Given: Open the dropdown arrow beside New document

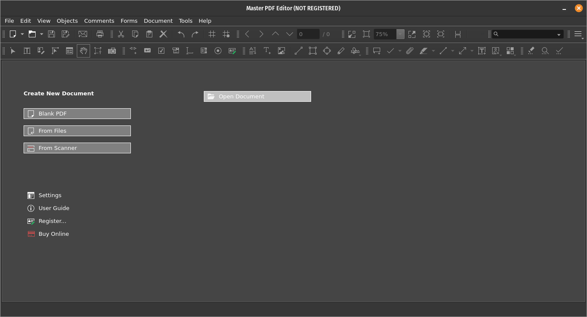Looking at the screenshot, I should coord(22,34).
